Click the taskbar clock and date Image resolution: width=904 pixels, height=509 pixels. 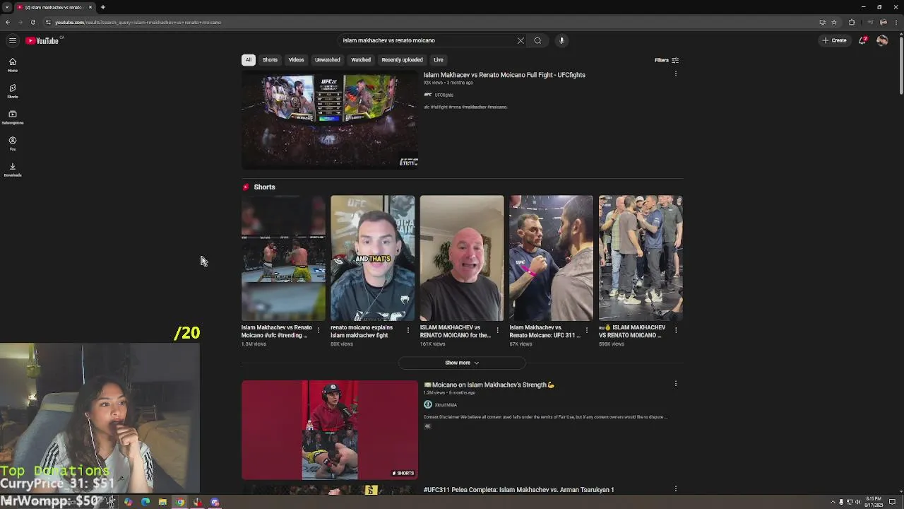click(x=874, y=502)
